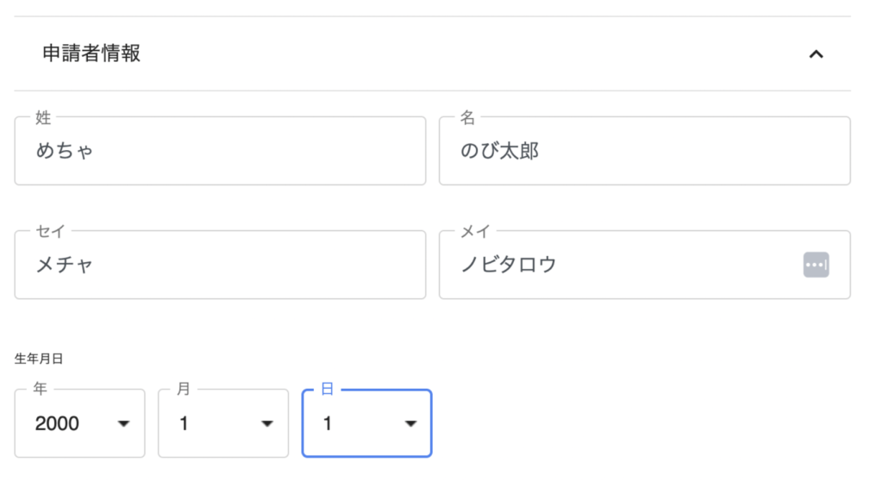Focus the 名 field containing のび太郎
The height and width of the screenshot is (481, 883).
point(644,151)
